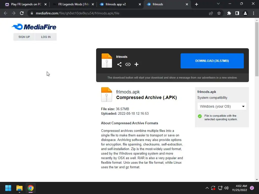
Task: Open the Windows (your OS) dropdown
Action: tap(222, 106)
